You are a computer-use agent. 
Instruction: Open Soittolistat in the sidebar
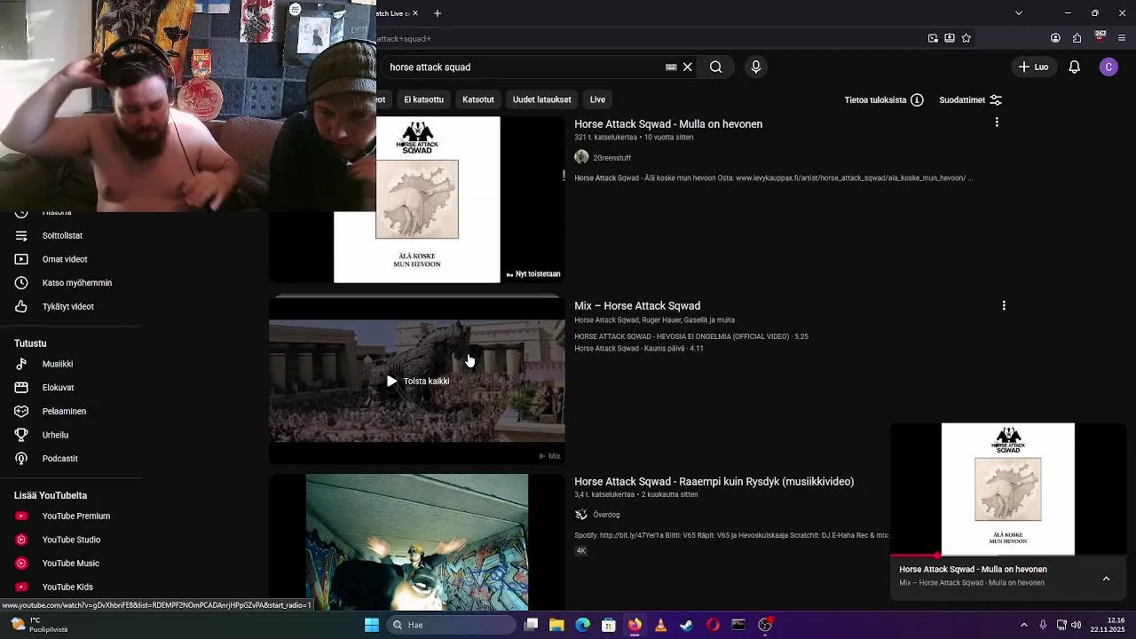[62, 235]
